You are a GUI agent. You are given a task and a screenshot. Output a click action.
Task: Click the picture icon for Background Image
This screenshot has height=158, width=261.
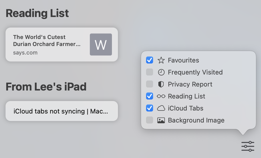(161, 120)
